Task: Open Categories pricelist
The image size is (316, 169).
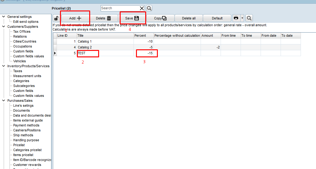Action: pyautogui.click(x=27, y=150)
